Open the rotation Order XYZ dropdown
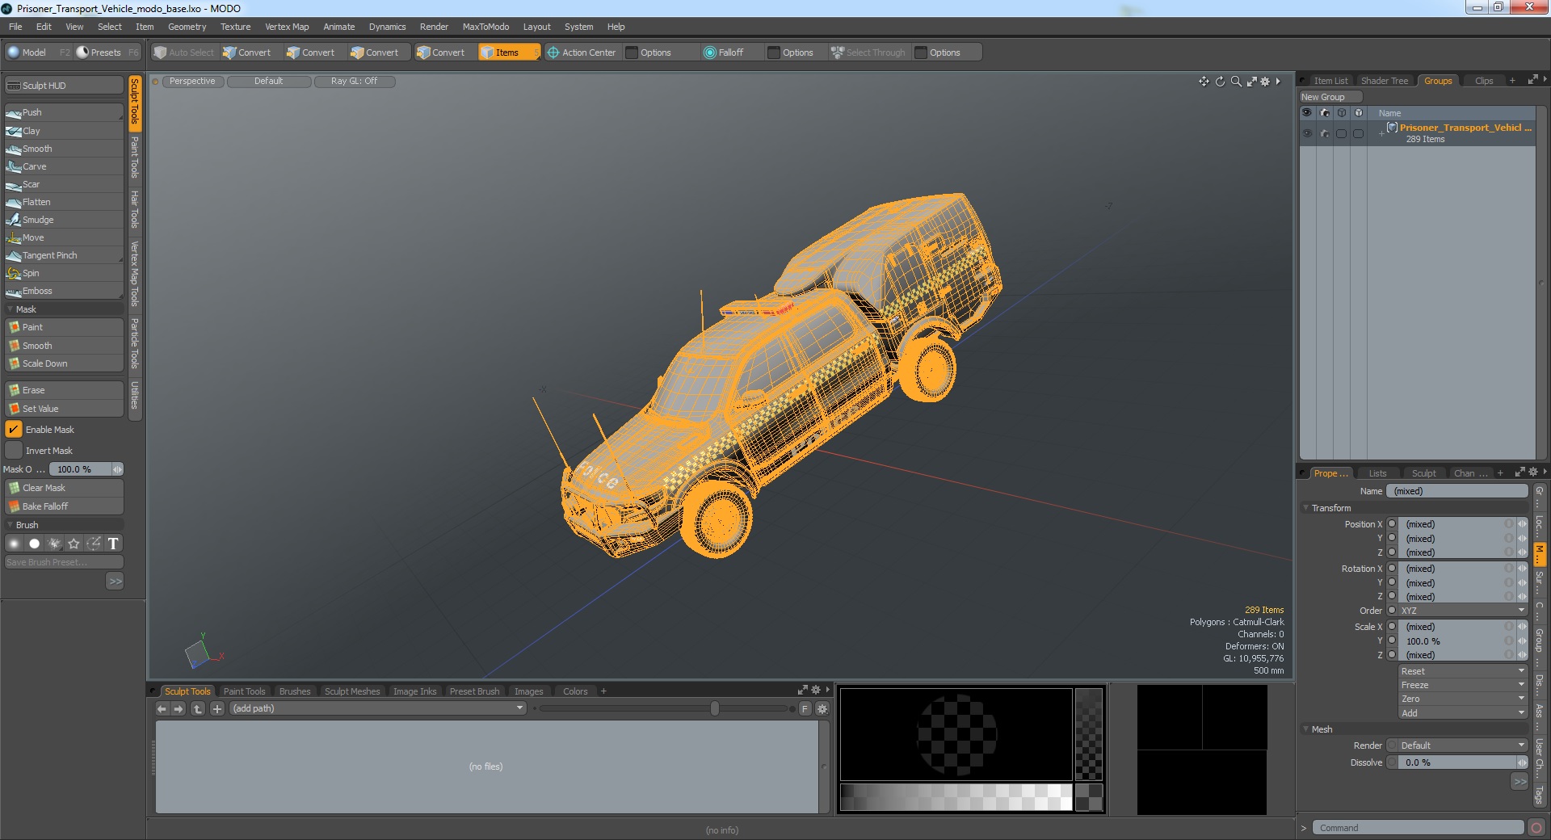 point(1463,611)
